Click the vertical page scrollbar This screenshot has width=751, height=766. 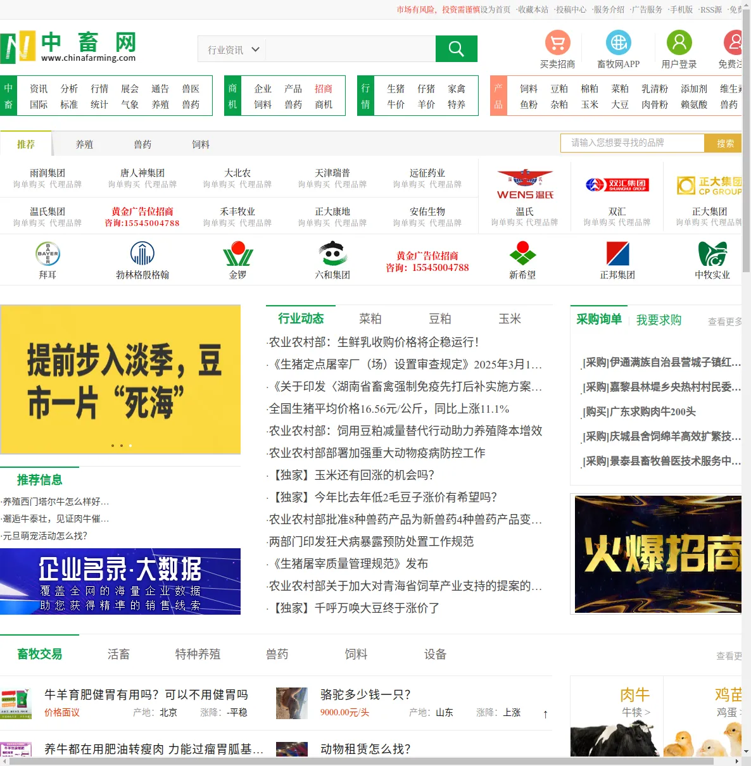(746, 142)
